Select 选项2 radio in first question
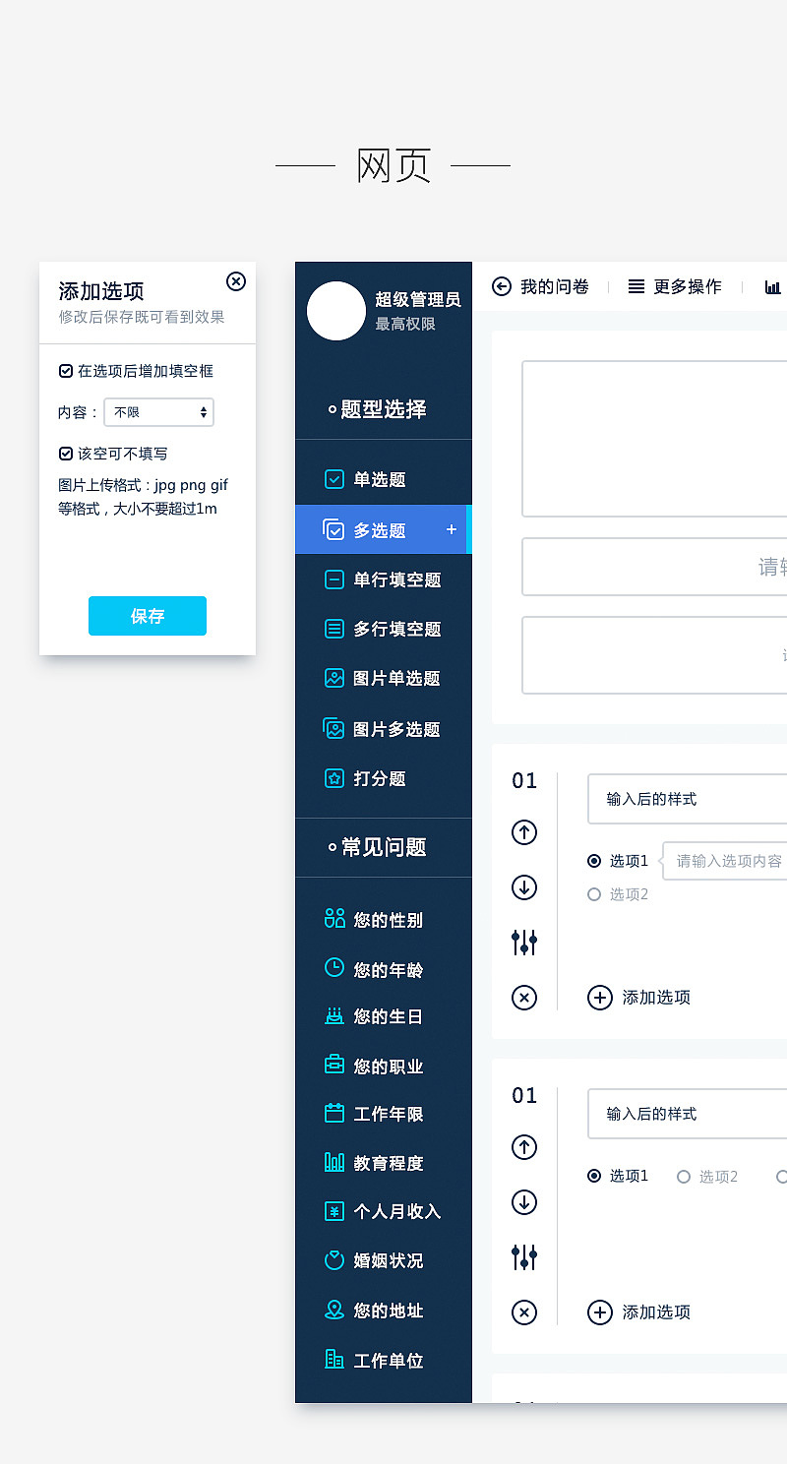The width and height of the screenshot is (787, 1464). tap(594, 894)
